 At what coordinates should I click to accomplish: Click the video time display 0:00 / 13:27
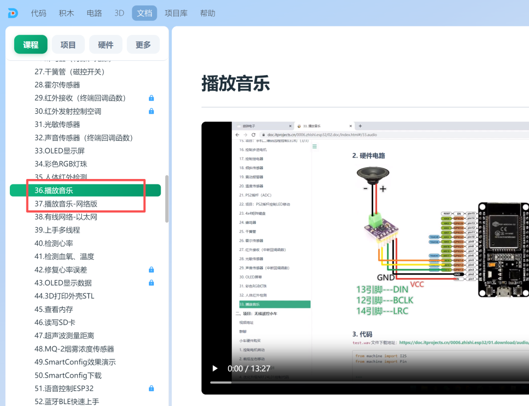[249, 369]
